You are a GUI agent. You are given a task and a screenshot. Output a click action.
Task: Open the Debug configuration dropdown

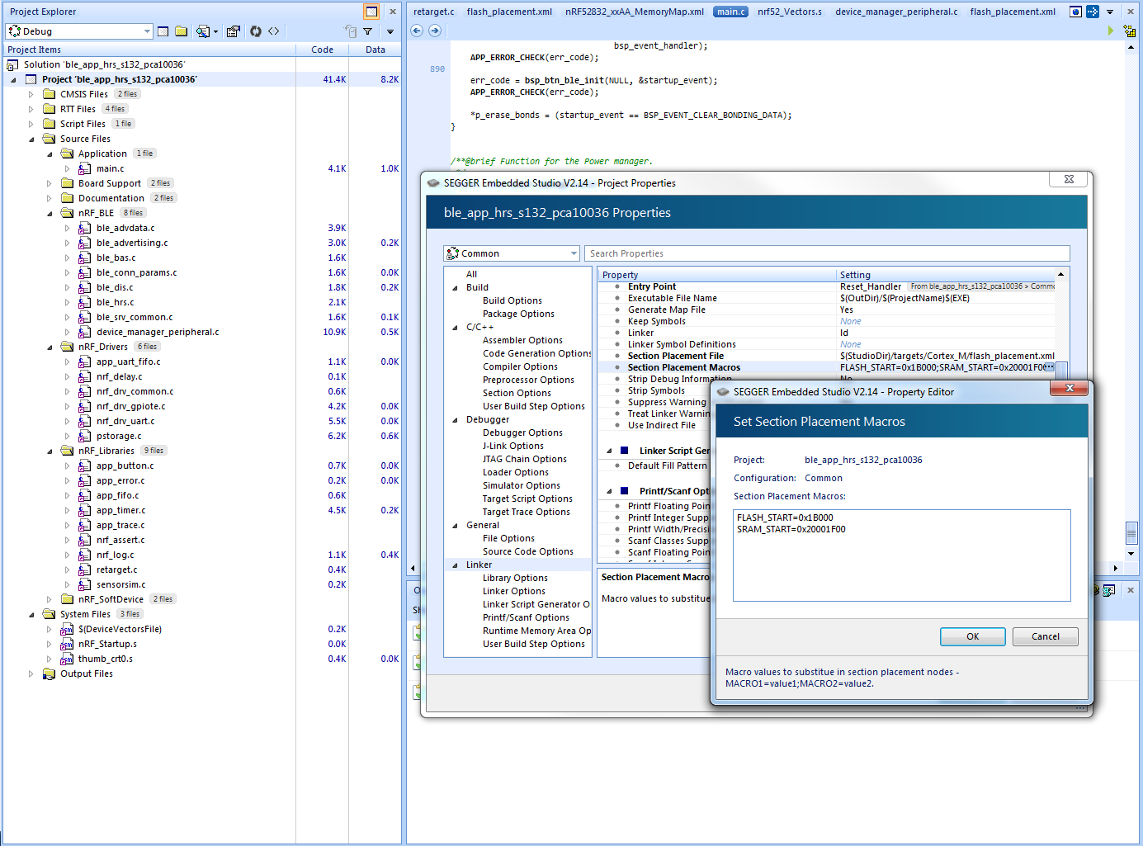coord(147,31)
